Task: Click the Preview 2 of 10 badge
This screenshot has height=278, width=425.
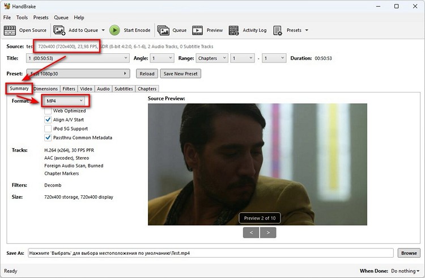Action: coord(260,218)
